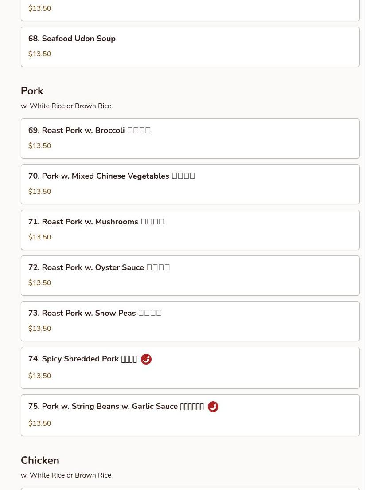This screenshot has width=374, height=490.
Task: Open 68. Seafood Udon Soup item
Action: tap(72, 39)
